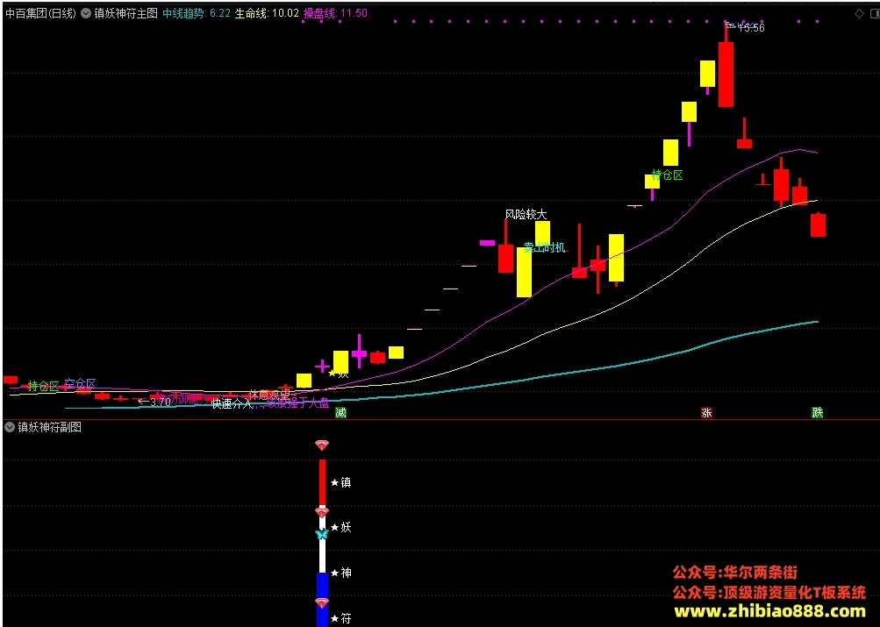Click the ★镇 label in the sub-chart
The image size is (880, 627).
pos(341,482)
